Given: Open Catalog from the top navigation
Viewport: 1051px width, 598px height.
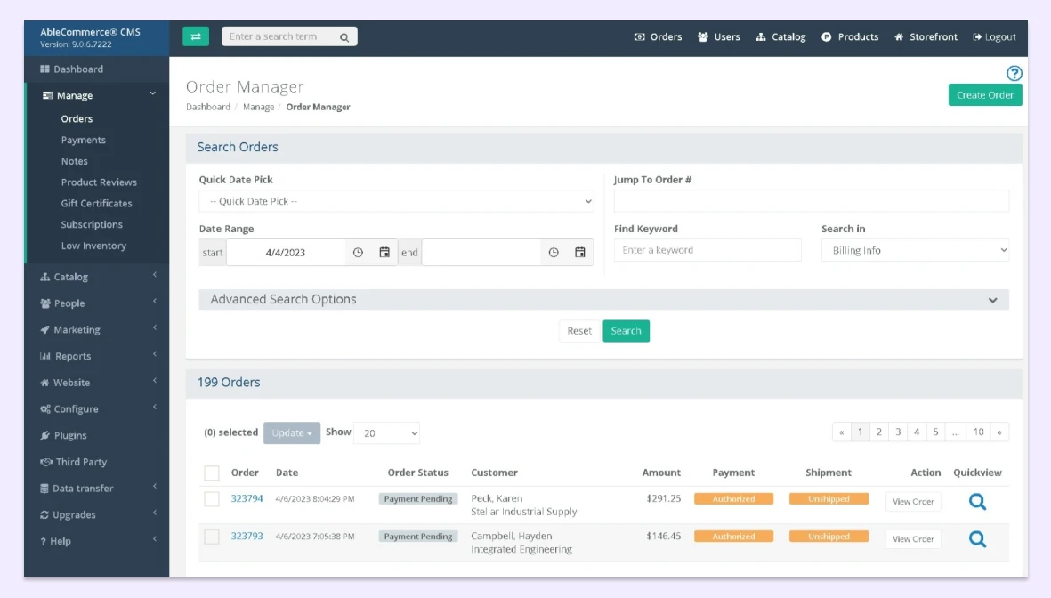Looking at the screenshot, I should click(x=780, y=36).
